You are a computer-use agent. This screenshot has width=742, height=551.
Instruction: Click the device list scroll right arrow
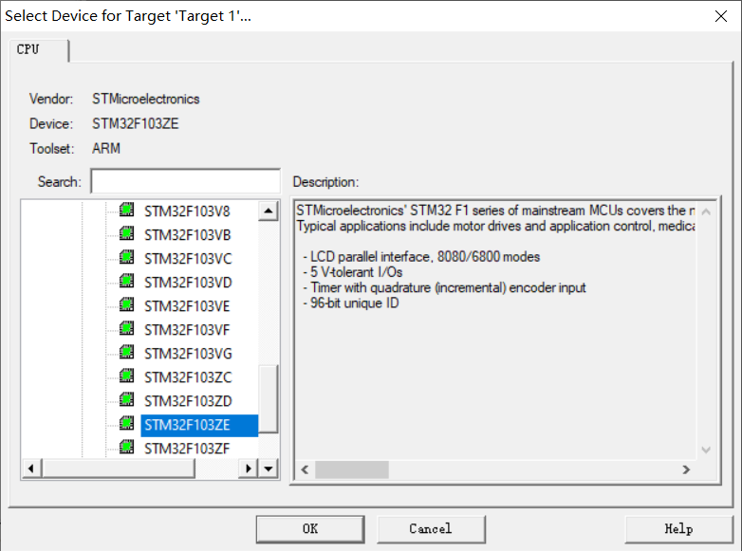249,468
